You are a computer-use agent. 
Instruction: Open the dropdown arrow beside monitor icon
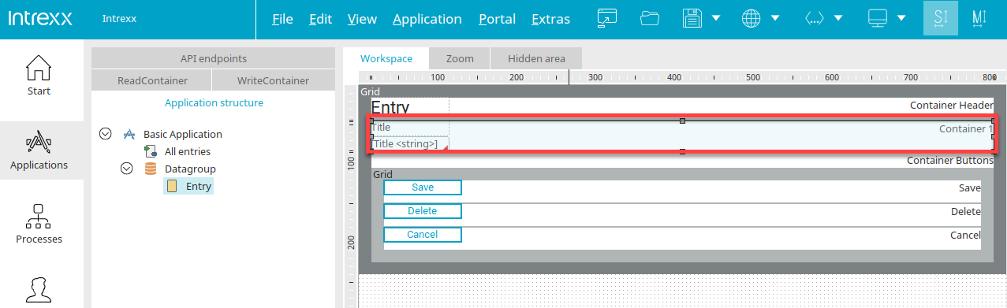click(901, 18)
